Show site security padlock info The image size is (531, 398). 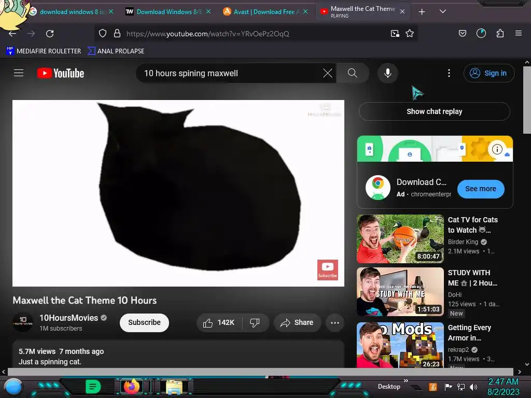point(117,34)
